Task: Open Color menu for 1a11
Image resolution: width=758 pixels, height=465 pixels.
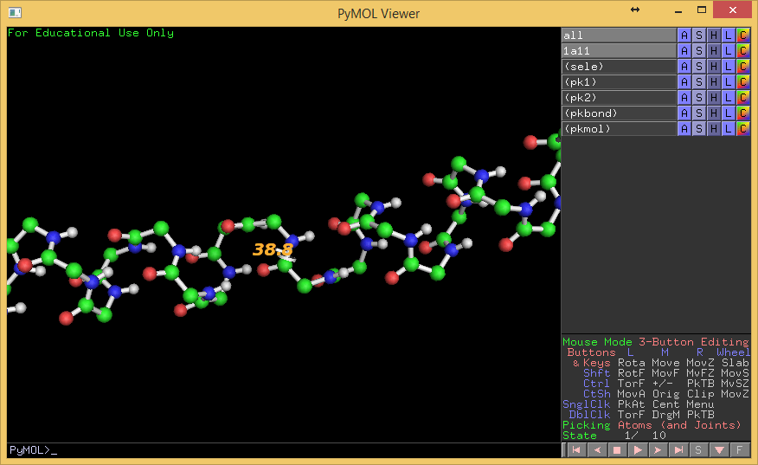Action: point(742,51)
